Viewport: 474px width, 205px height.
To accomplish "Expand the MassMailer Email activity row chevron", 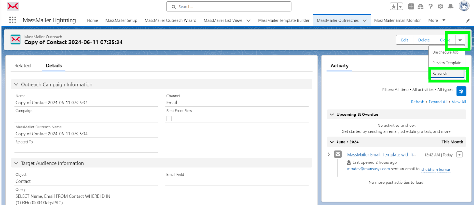I will coord(329,154).
